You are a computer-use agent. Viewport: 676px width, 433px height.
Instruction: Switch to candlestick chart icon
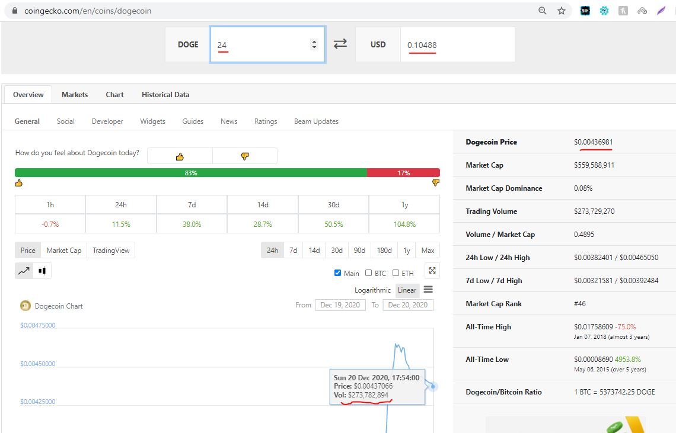[42, 271]
